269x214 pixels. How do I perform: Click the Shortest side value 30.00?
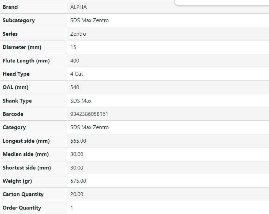pyautogui.click(x=77, y=168)
